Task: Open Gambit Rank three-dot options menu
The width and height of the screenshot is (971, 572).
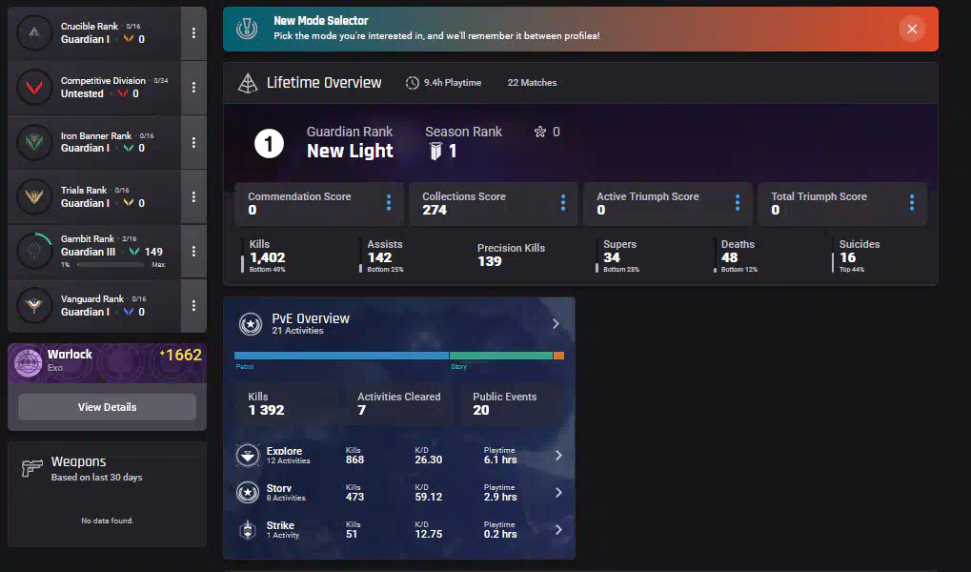Action: (193, 251)
